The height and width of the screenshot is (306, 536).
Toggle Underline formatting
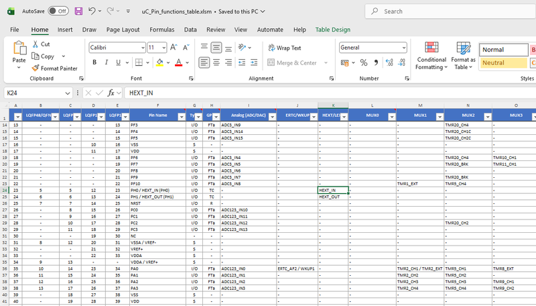coord(119,62)
